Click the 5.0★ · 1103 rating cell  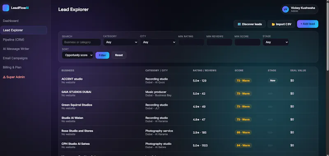coord(200,145)
